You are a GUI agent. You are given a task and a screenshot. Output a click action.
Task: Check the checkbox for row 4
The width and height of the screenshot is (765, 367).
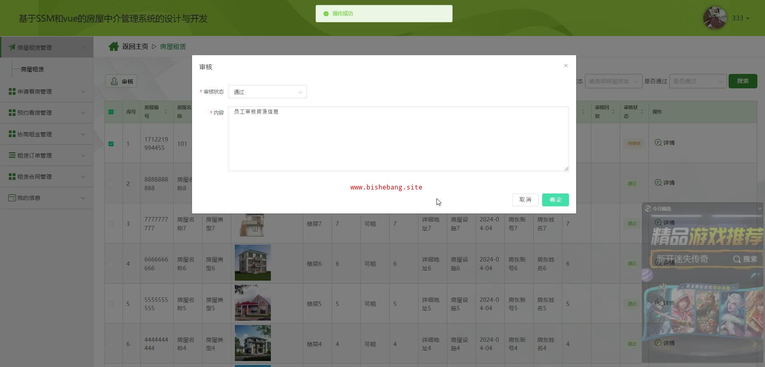(x=111, y=264)
